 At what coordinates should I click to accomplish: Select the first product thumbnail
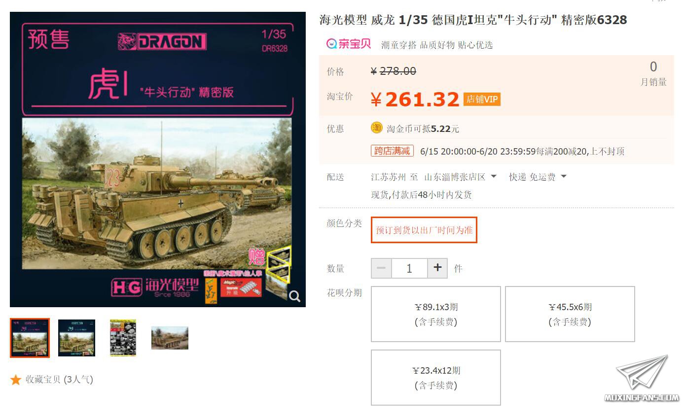30,338
